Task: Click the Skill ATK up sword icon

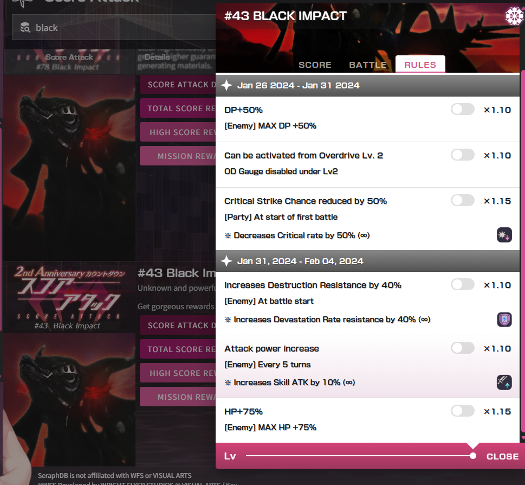Action: [504, 382]
